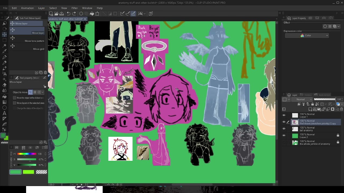Open the File menu
Screen dimensions: 344x193
point(5,8)
